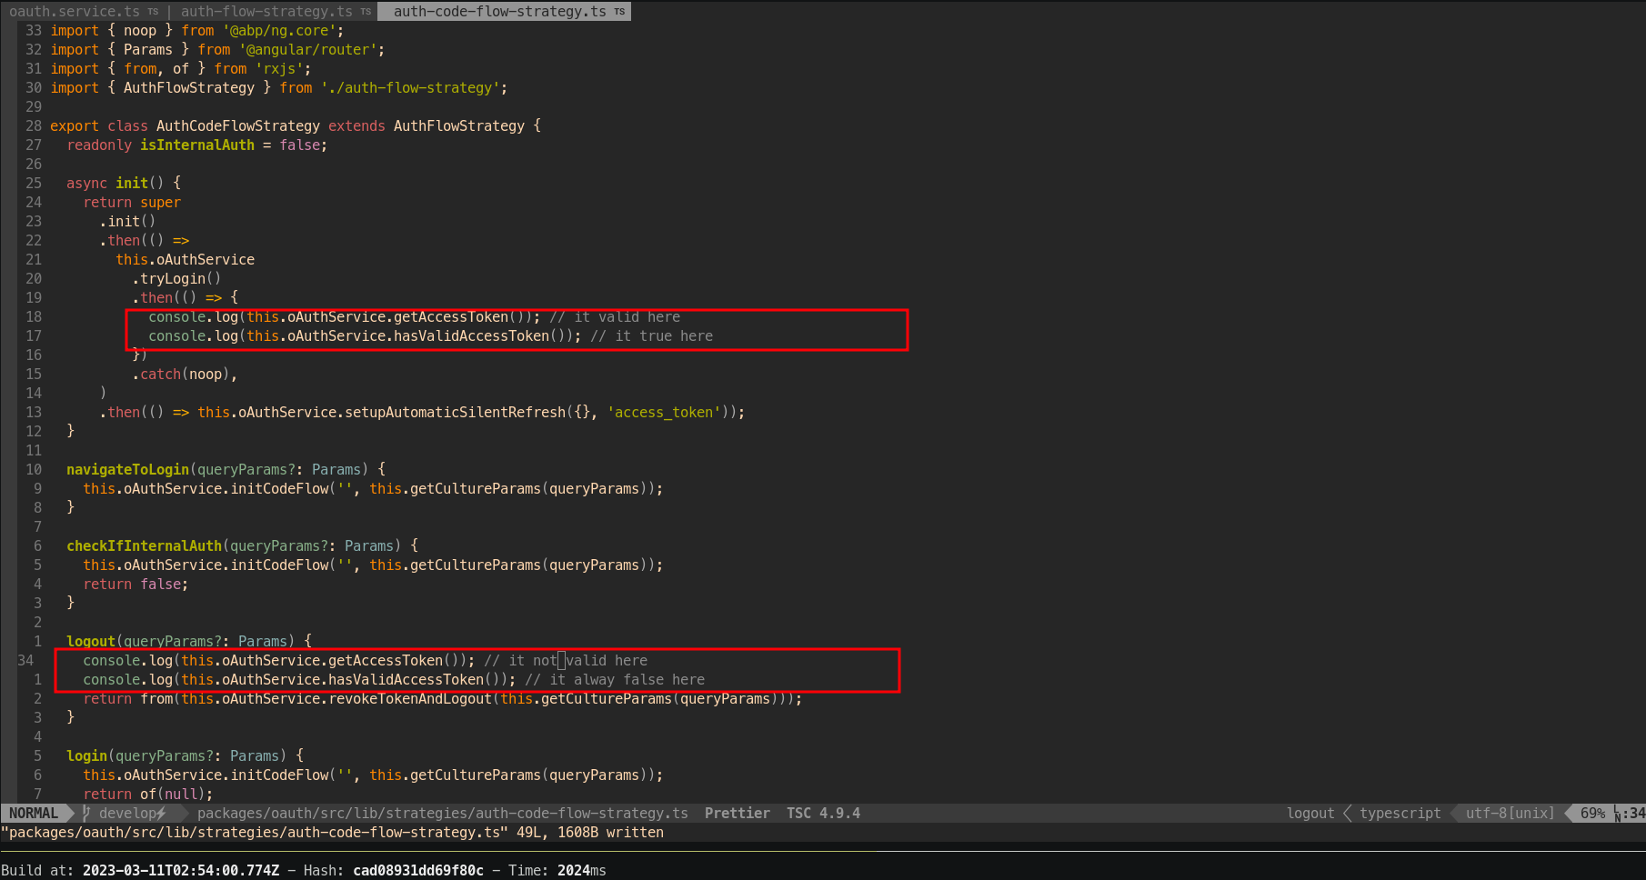Click the utf-8[unix] encoding segment
Viewport: 1646px width, 880px height.
click(1506, 813)
